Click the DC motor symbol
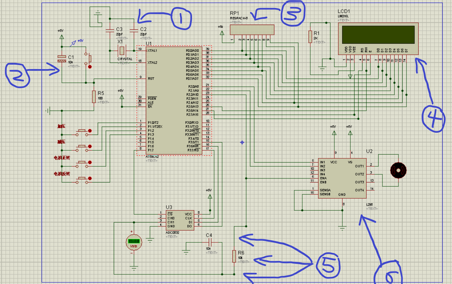452x284 pixels. tap(398, 170)
